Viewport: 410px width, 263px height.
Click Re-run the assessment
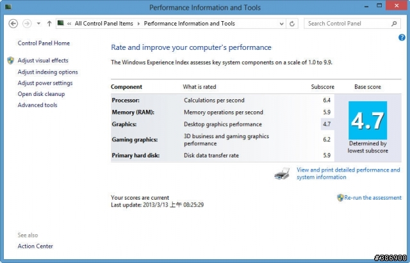[x=373, y=198]
